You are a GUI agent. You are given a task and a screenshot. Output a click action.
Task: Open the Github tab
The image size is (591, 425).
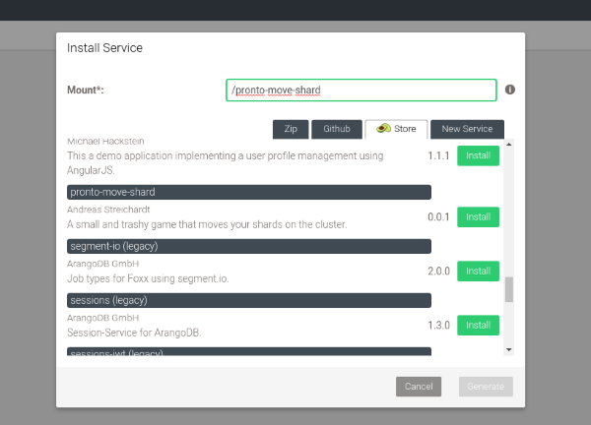[336, 129]
